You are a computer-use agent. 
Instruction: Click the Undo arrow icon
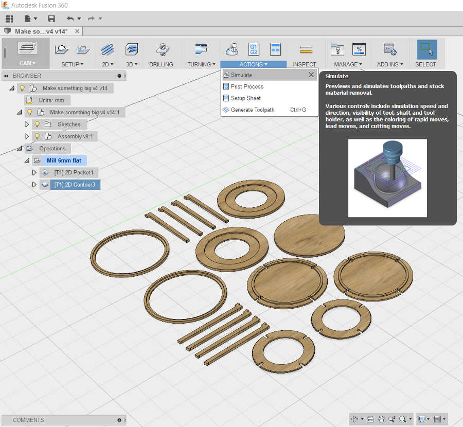point(70,19)
